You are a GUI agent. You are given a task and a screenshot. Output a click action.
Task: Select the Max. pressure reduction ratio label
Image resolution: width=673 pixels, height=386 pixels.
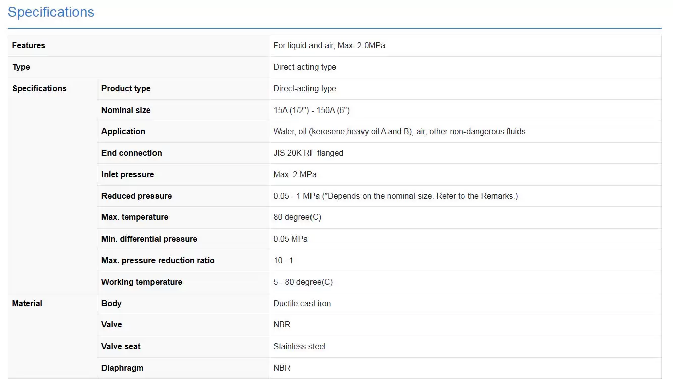tap(158, 260)
